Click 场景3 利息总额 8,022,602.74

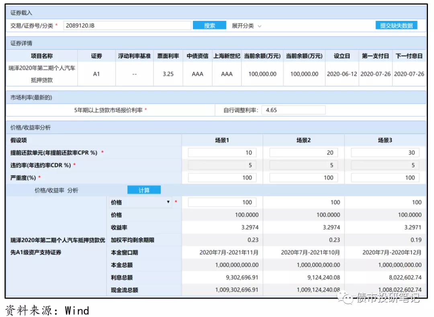[405, 278]
